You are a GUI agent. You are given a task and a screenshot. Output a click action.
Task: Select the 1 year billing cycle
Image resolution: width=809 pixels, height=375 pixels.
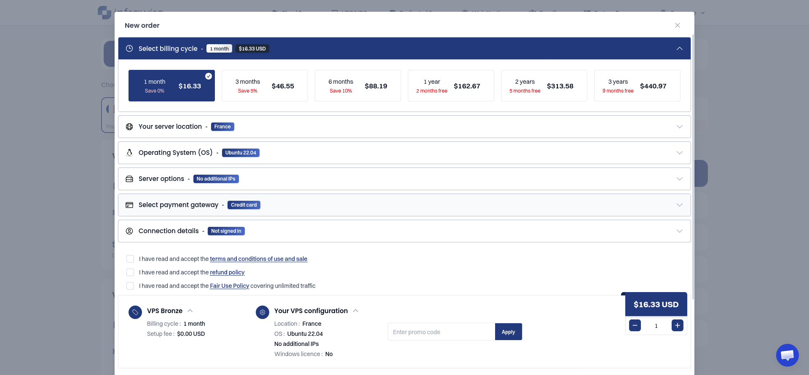point(451,86)
